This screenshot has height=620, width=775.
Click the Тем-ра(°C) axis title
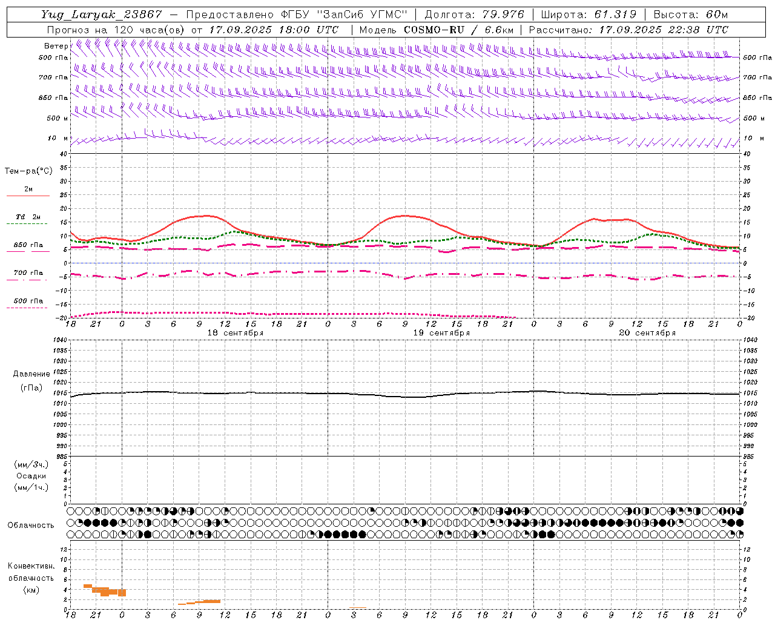(28, 171)
